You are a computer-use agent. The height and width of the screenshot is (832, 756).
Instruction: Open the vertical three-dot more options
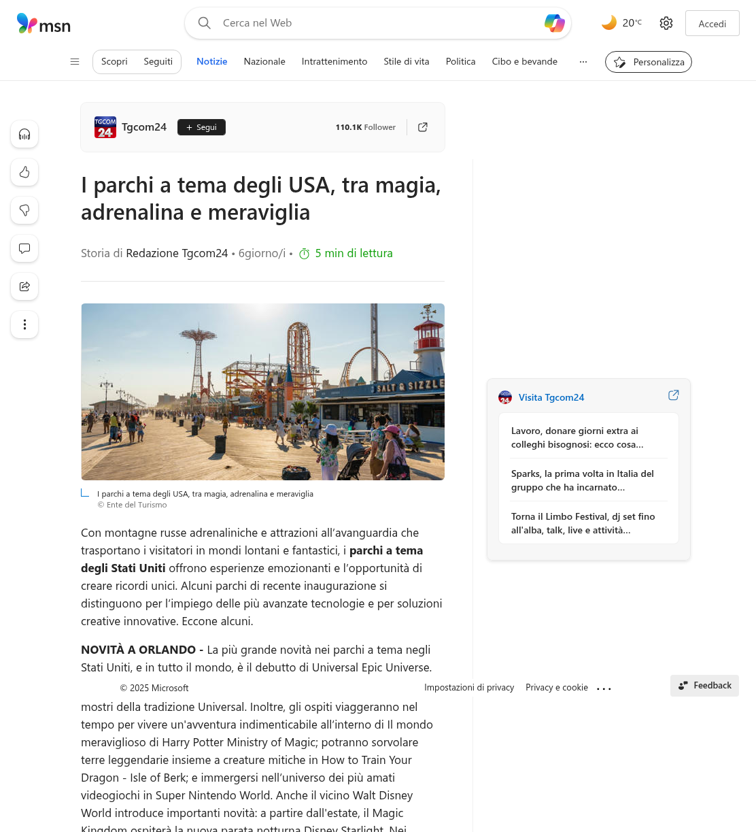coord(24,325)
